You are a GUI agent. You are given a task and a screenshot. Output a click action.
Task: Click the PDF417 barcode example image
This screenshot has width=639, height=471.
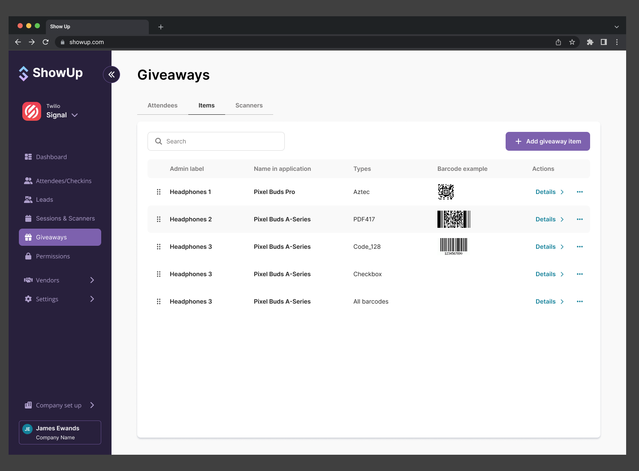(454, 219)
